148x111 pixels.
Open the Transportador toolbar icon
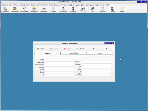[5, 9]
